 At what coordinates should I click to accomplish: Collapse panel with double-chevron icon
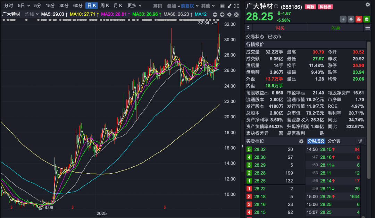pyautogui.click(x=248, y=28)
